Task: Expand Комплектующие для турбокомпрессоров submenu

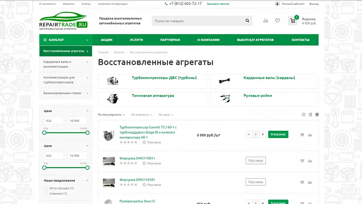Action: pos(88,78)
